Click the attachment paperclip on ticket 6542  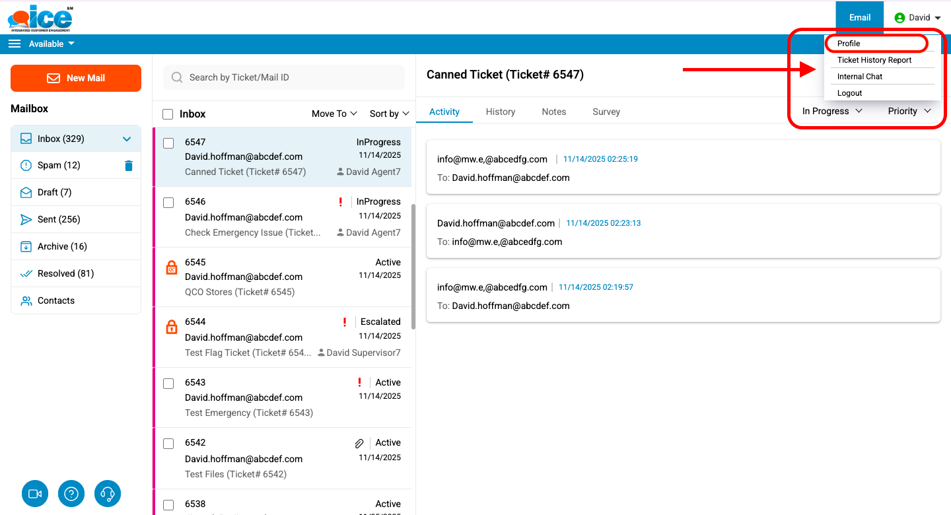pyautogui.click(x=359, y=444)
